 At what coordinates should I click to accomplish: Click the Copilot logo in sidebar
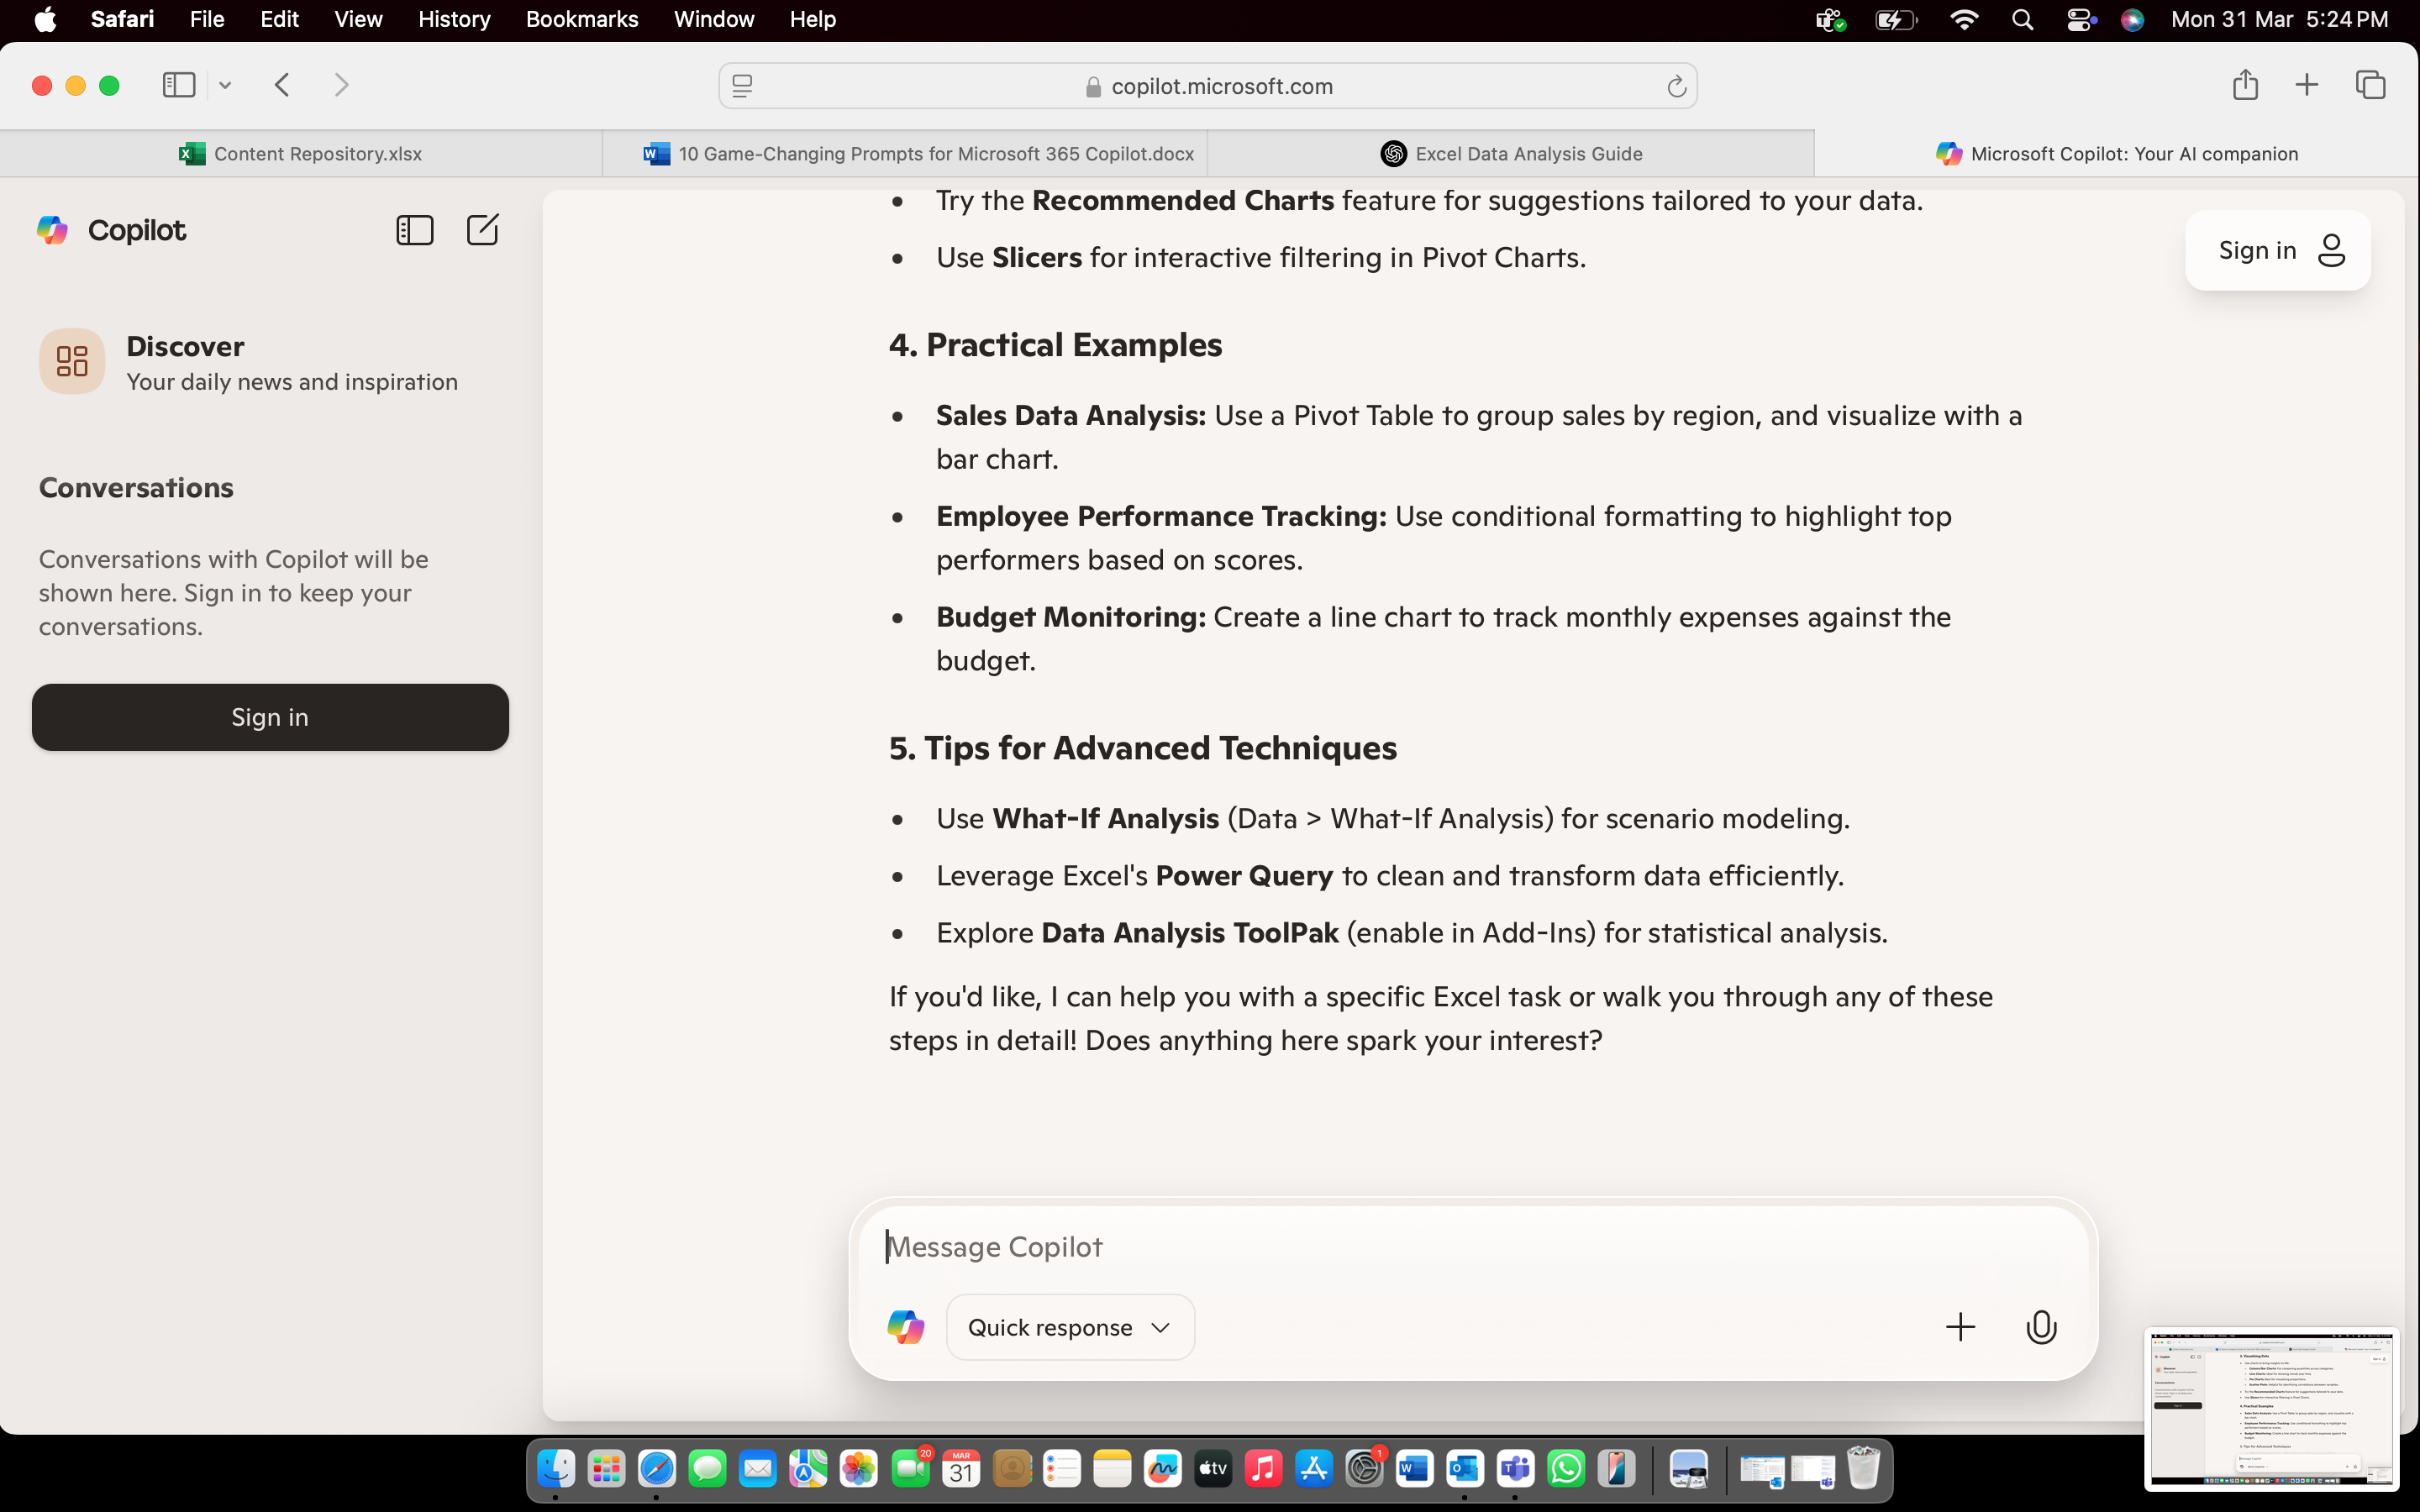pyautogui.click(x=52, y=230)
